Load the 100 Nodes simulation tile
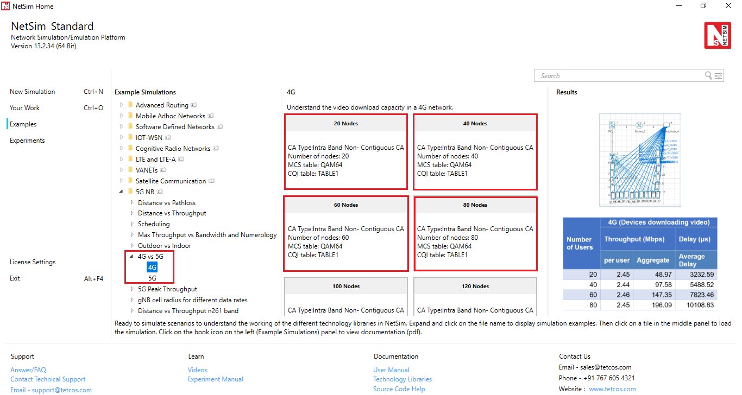 [346, 296]
